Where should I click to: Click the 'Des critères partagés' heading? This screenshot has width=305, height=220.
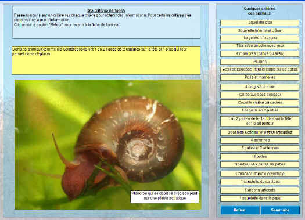(x=106, y=10)
